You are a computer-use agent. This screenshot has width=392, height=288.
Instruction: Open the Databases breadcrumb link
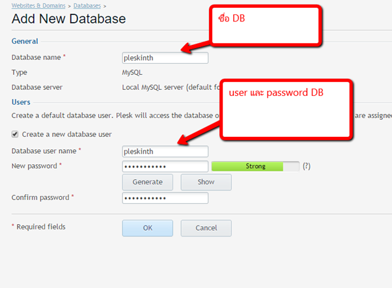(86, 5)
